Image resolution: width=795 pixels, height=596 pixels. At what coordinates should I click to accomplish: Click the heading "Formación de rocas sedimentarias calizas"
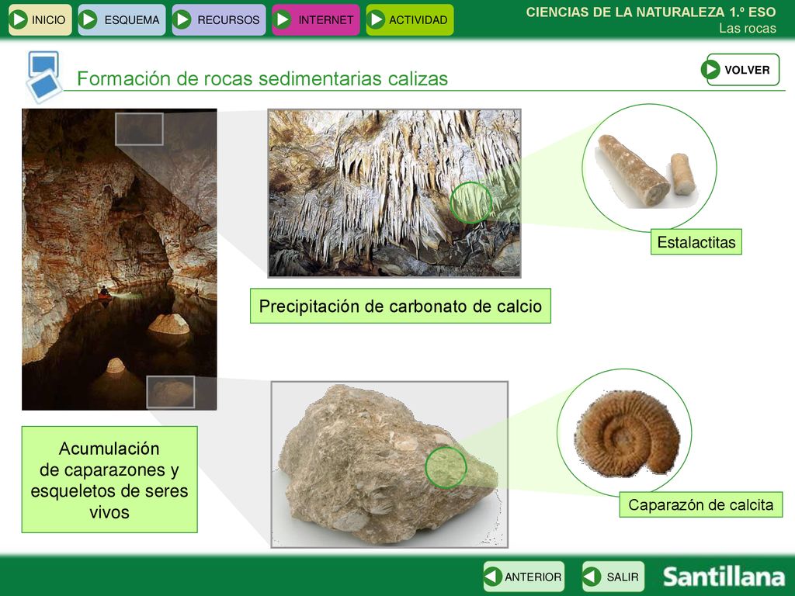tap(262, 78)
